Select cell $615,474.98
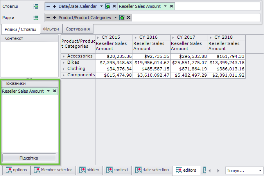Screen dimensions: 264x176 [x=114, y=75]
